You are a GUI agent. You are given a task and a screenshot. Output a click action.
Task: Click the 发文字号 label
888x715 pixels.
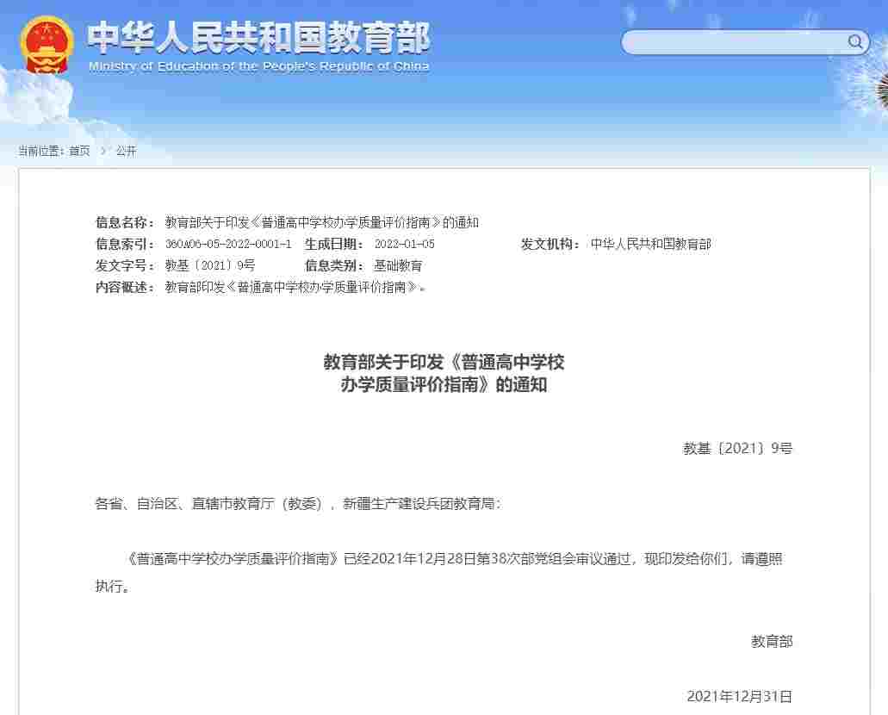(125, 265)
